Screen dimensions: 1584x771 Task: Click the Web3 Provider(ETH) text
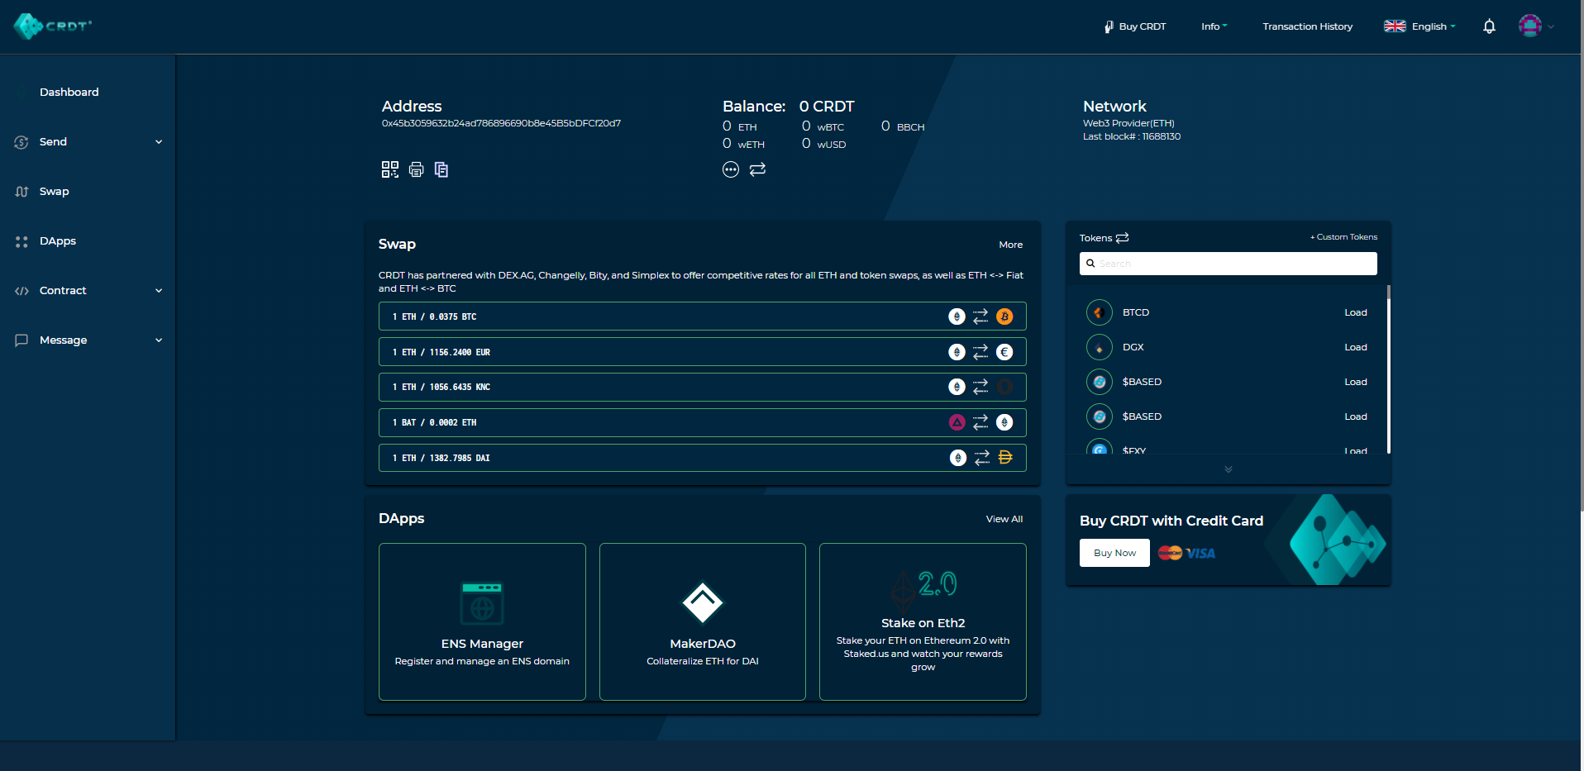tap(1128, 123)
